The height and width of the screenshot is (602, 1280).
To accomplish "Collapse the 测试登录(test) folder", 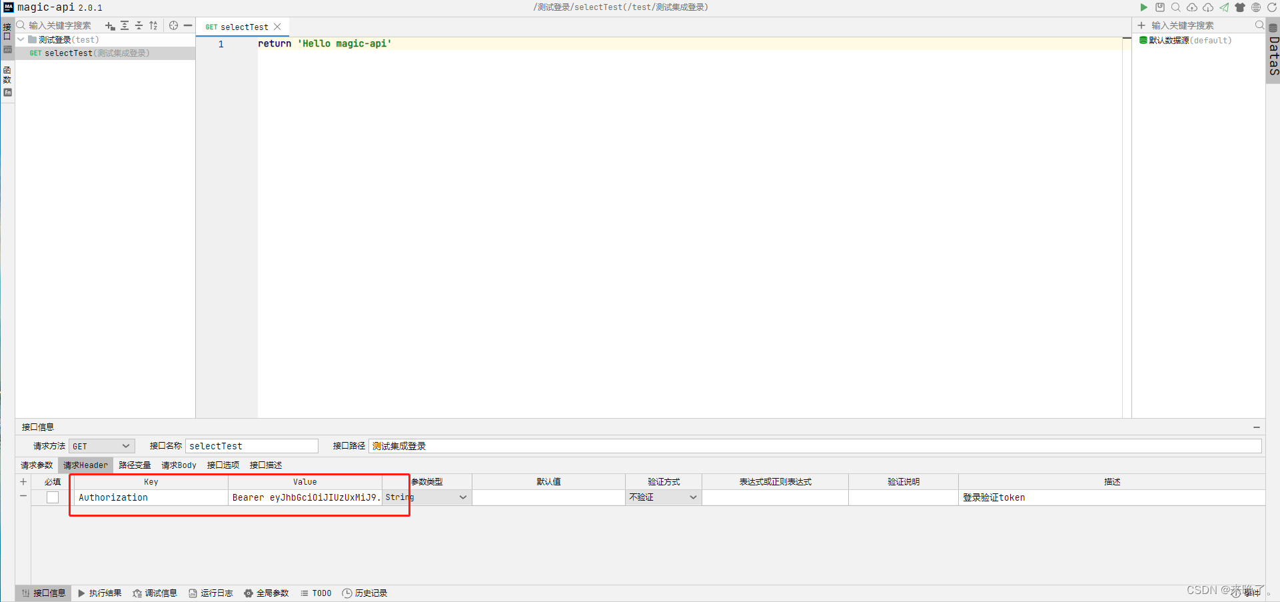I will point(21,40).
